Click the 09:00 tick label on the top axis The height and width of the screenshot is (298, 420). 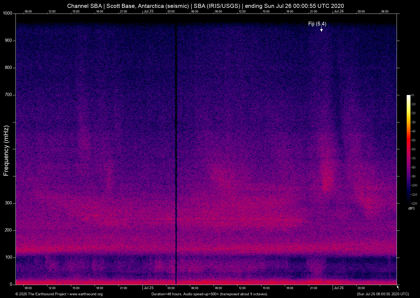[28, 11]
